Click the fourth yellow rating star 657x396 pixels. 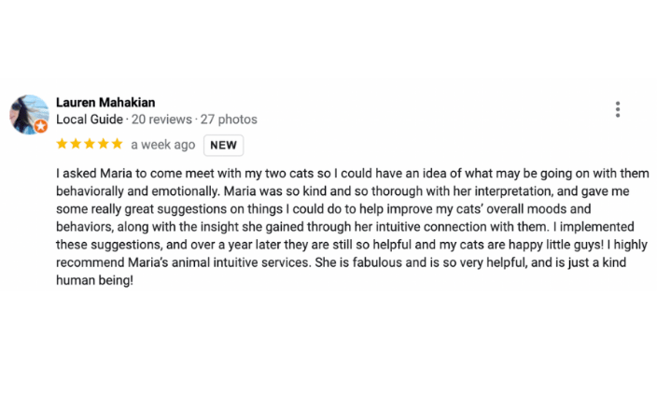click(104, 144)
